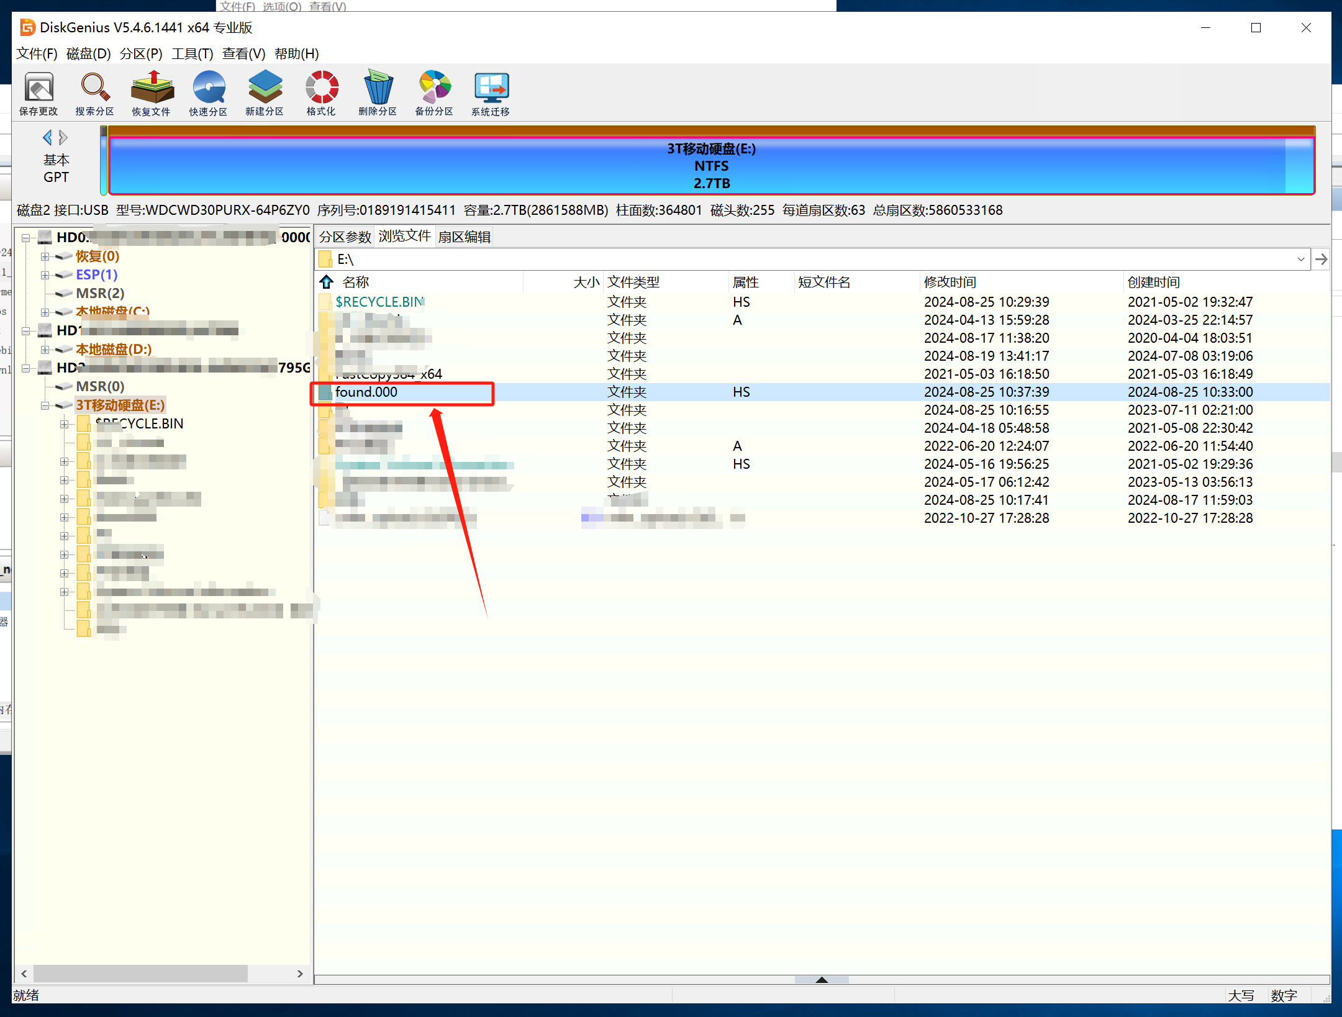Screen dimensions: 1342x1017
Task: Open the 工具(T) menu
Action: 192,54
